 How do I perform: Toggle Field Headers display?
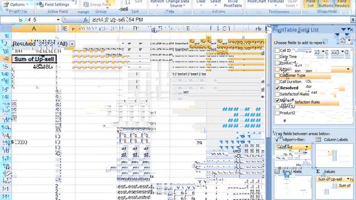[342, 4]
